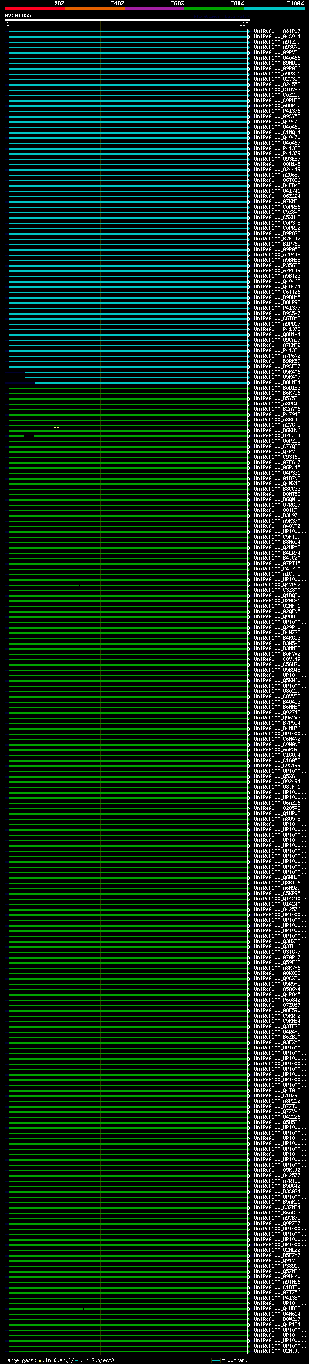Select the UniRef100_B7FJZ4 hit
The height and width of the screenshot is (1364, 309).
277,436
